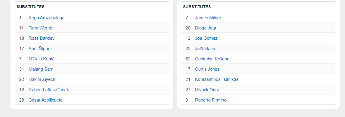Click the right team's Substitutes heading
345x117 pixels.
(x=197, y=7)
